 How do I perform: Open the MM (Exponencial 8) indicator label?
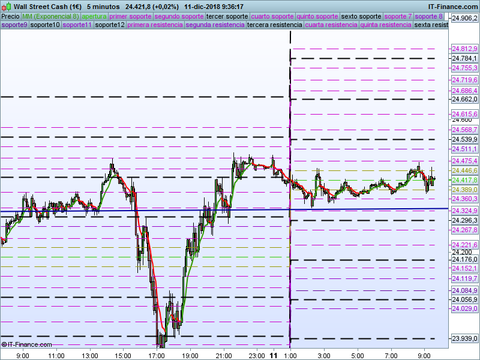50,16
